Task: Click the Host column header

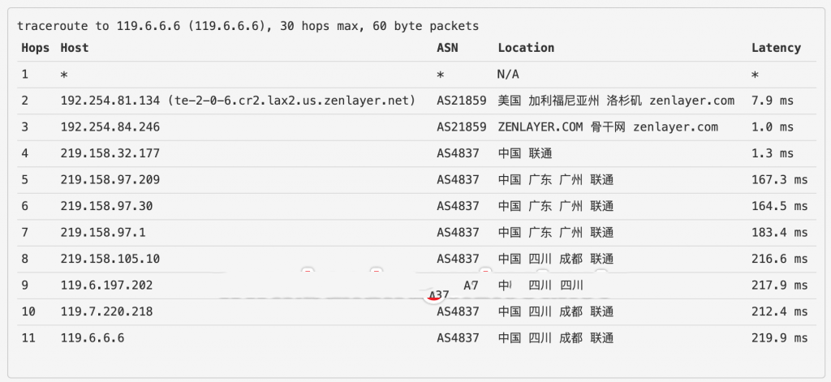Action: (75, 48)
